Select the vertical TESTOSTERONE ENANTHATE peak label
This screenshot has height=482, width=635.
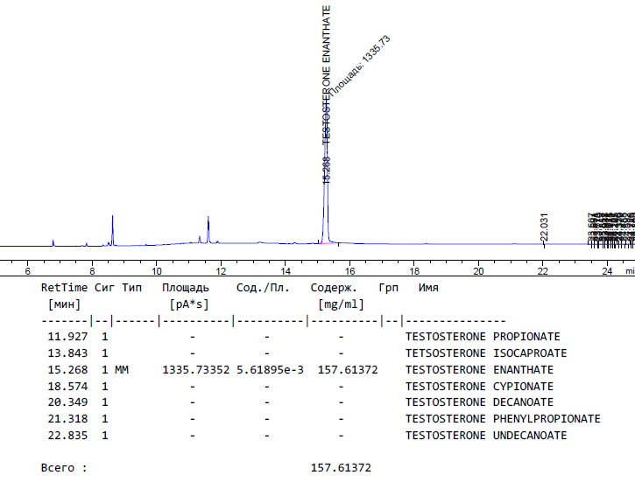point(327,74)
